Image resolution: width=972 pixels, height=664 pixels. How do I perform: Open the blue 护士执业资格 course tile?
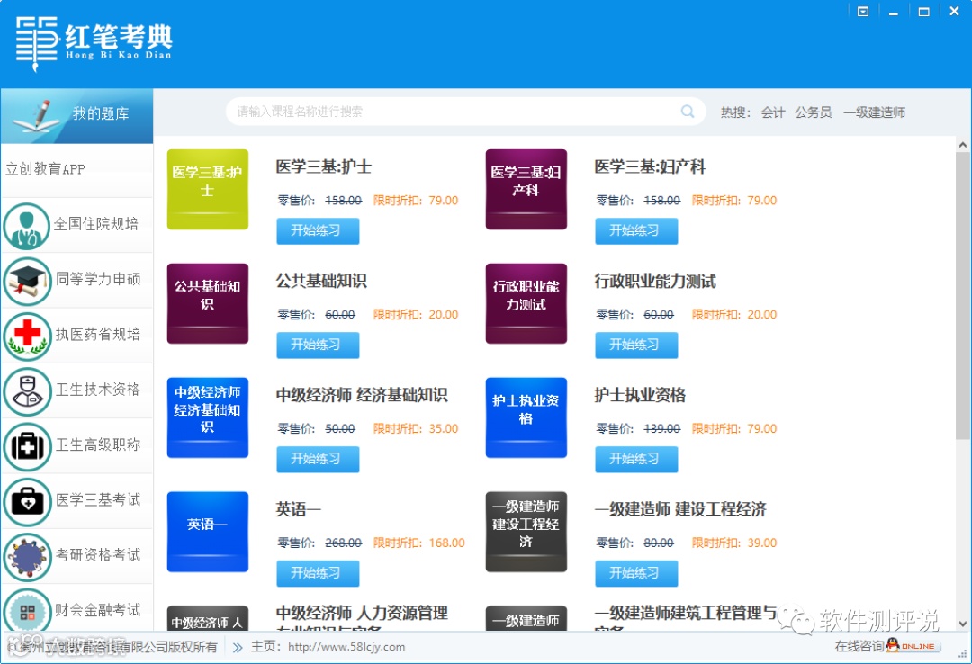526,417
